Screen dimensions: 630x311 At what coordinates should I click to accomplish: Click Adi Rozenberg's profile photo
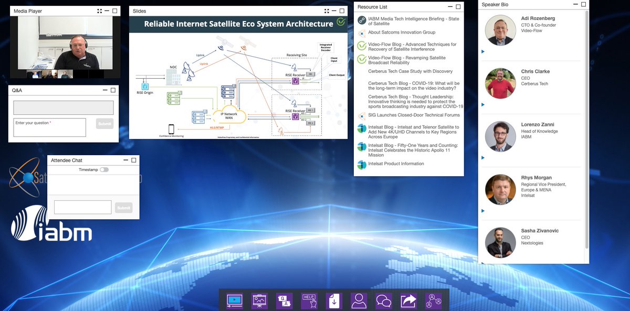coord(500,30)
